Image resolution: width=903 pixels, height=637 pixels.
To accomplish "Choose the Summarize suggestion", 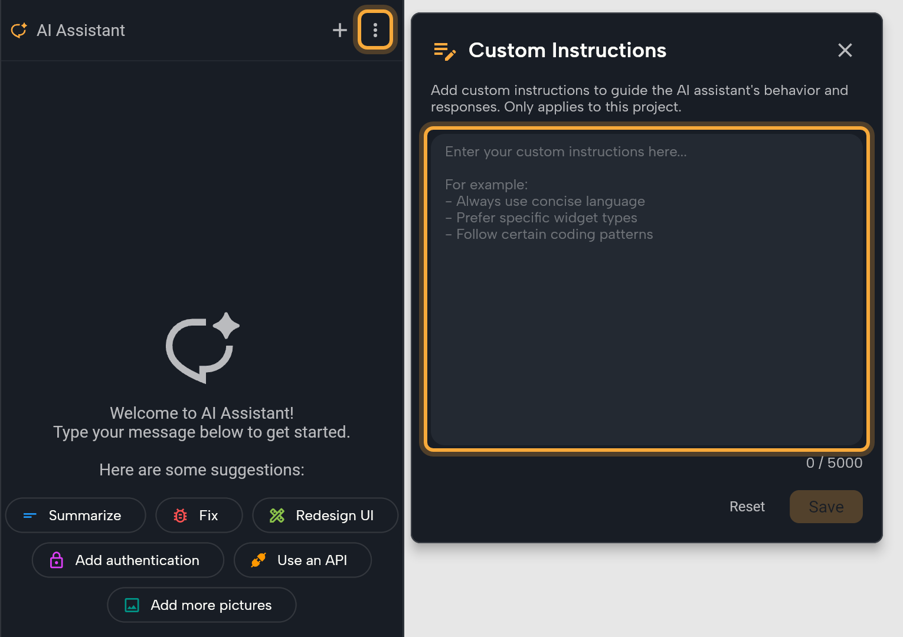I will point(76,515).
